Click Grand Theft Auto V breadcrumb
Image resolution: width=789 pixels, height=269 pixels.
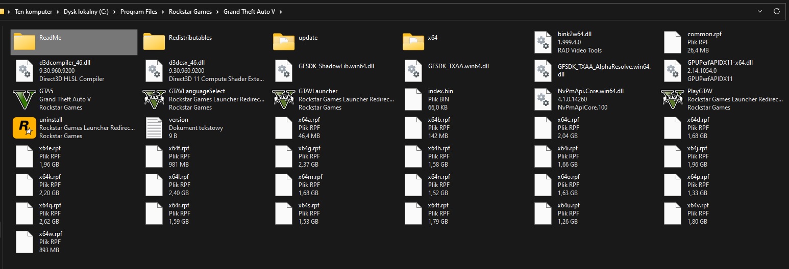(250, 12)
